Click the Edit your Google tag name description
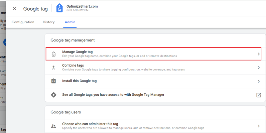Viewport: 266px width, 133px height. (120, 56)
